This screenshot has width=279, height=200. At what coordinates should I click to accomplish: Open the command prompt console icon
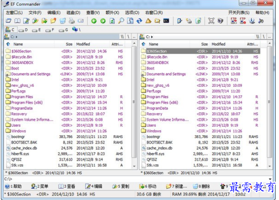[x=166, y=21]
